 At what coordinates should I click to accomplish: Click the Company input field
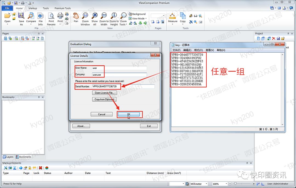(x=119, y=75)
